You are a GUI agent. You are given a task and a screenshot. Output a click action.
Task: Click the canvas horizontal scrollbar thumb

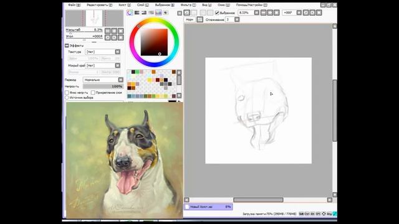click(x=258, y=200)
